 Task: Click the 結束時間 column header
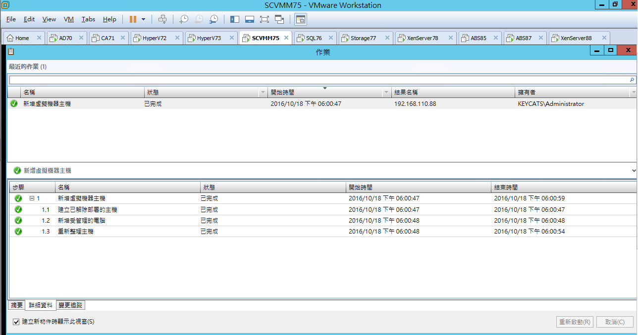coord(564,188)
